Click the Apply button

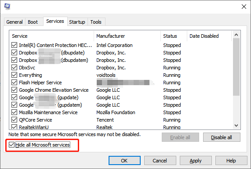pos(196,161)
